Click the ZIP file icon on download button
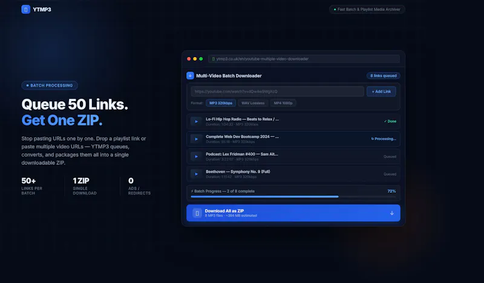Screen dimensions: 484x283 point(197,213)
